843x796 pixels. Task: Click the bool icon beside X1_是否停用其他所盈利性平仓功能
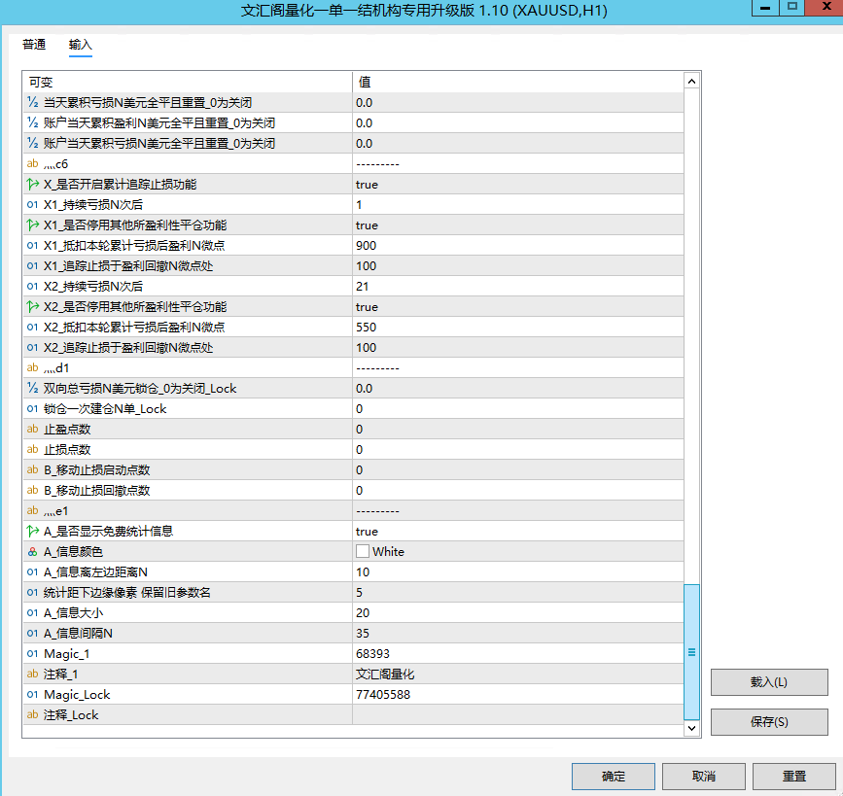[x=33, y=225]
